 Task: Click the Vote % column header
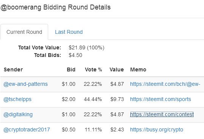click(93, 69)
